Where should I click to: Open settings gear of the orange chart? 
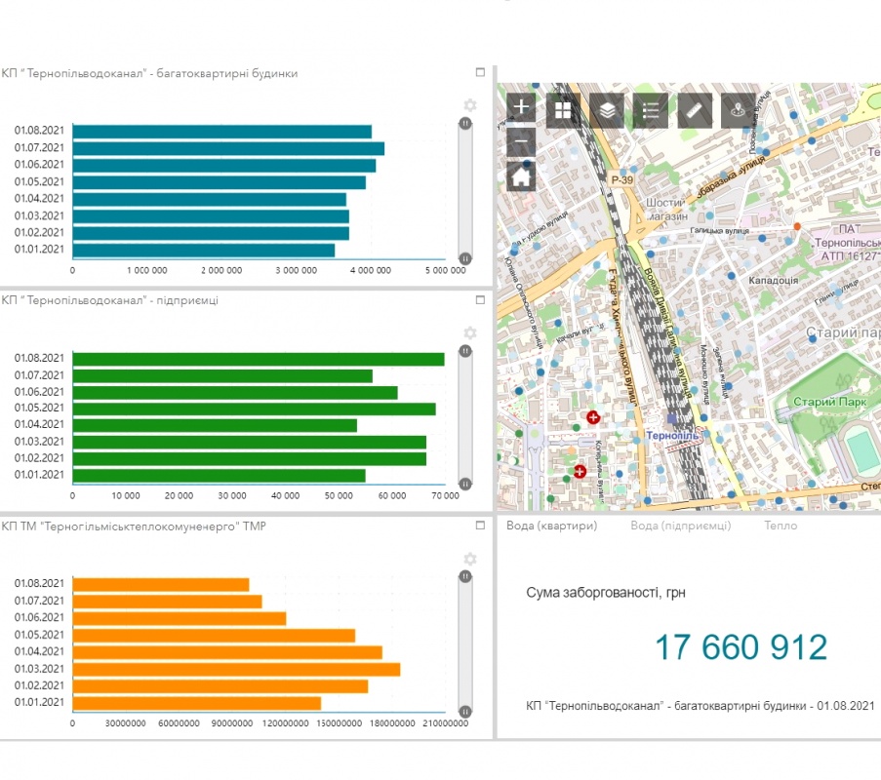[469, 559]
